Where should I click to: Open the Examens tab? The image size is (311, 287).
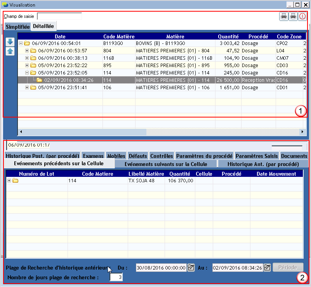[93, 156]
